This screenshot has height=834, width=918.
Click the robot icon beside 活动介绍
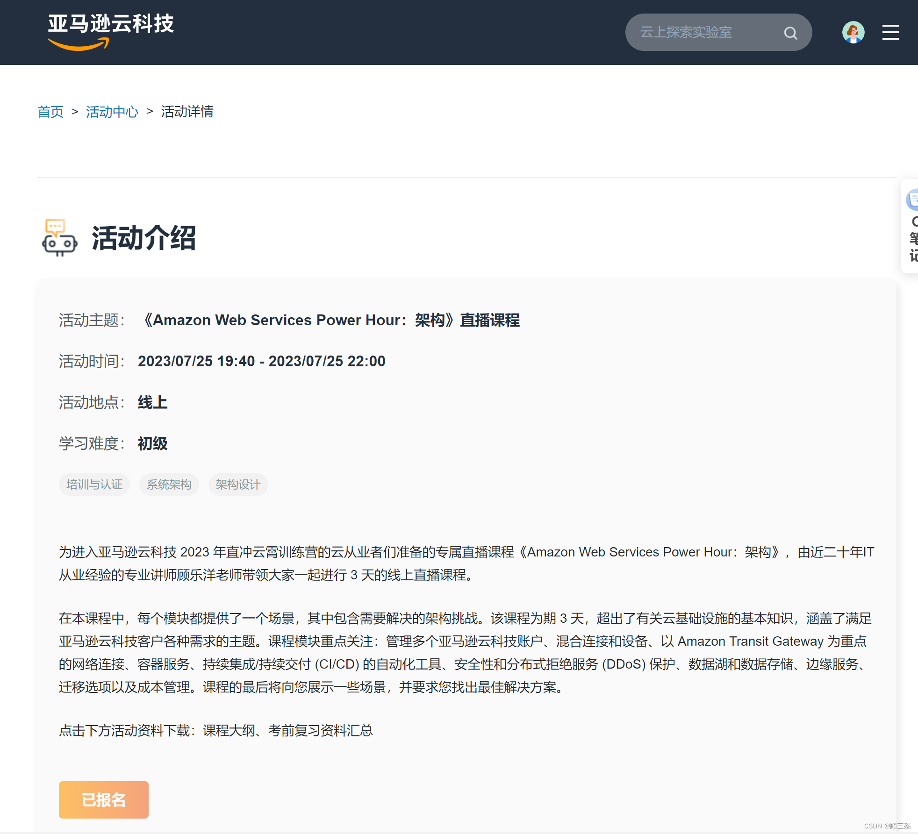(59, 238)
